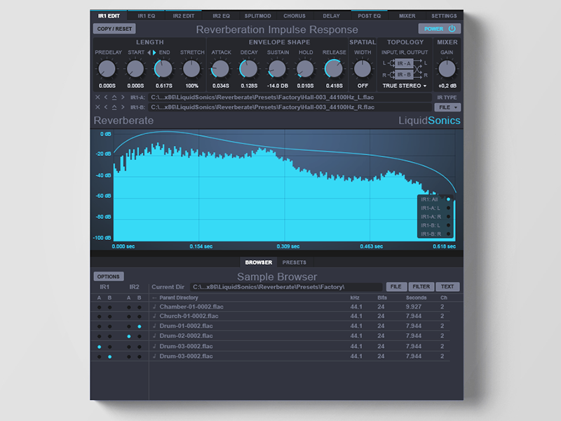
Task: Click the left arrow beside START
Action: coord(149,52)
